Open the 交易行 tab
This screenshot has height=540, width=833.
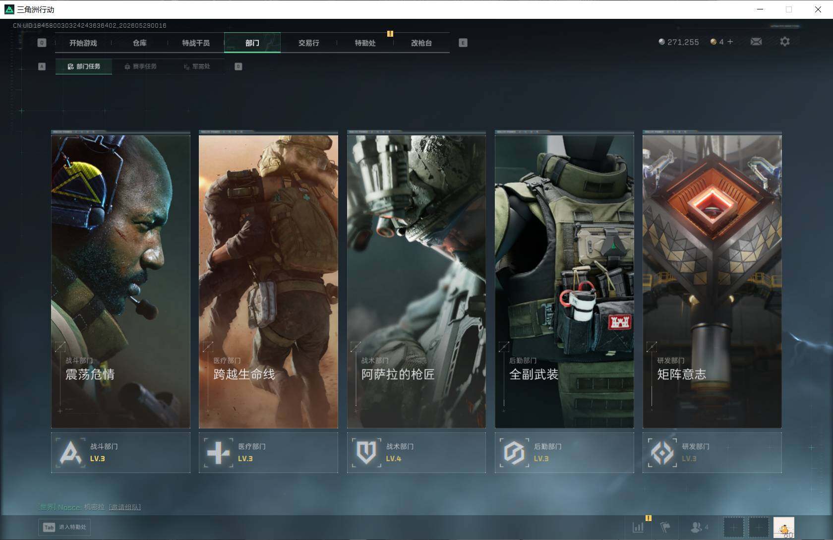[x=308, y=43]
